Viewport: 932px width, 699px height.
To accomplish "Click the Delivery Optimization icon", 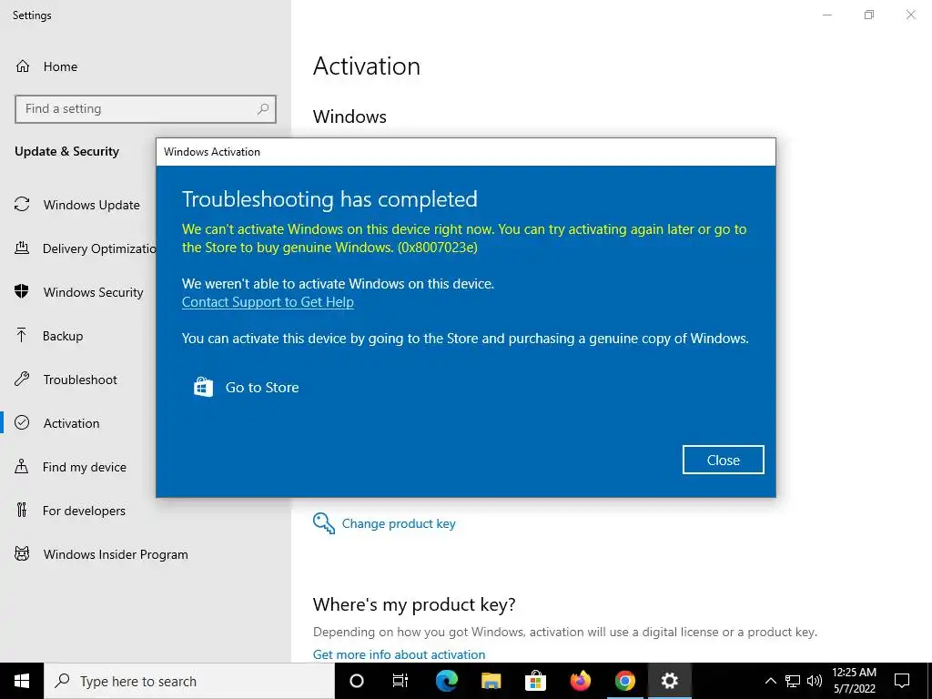I will [22, 248].
